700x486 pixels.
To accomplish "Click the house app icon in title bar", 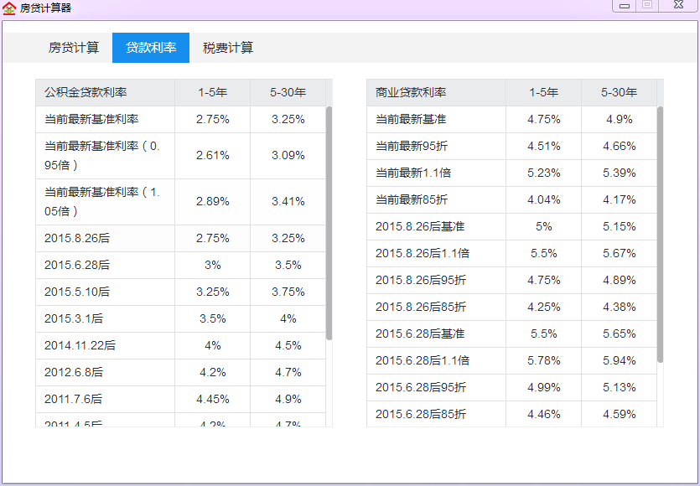I will coord(9,8).
